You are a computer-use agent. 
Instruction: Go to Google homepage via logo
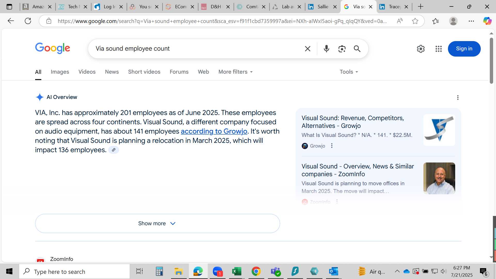(53, 48)
